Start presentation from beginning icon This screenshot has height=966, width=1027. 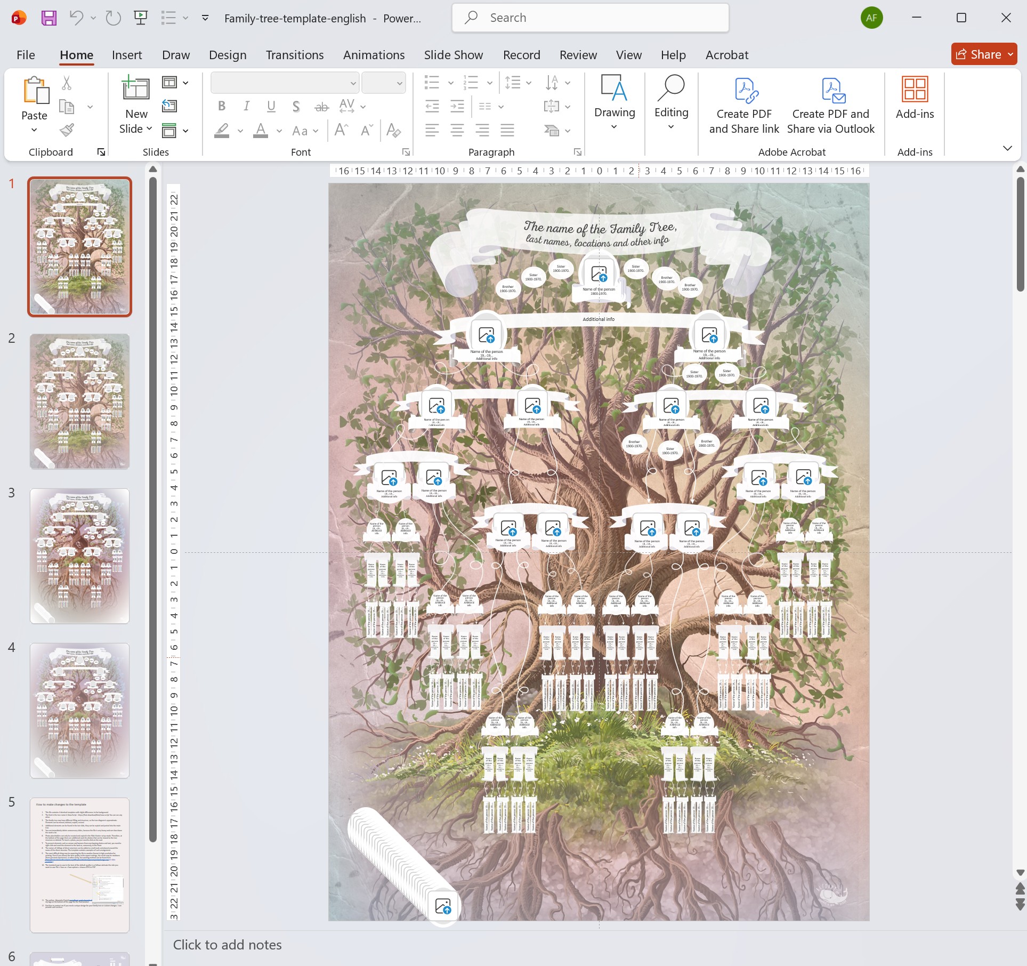141,18
